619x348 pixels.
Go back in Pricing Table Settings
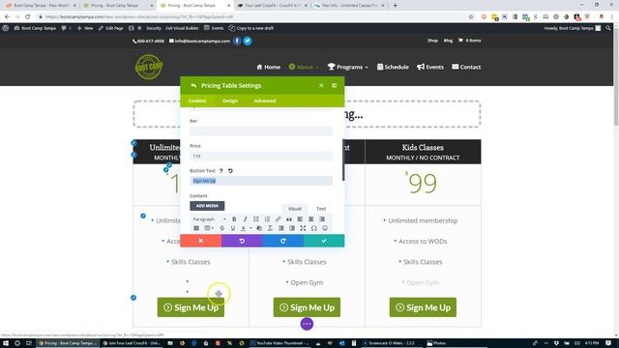point(193,86)
